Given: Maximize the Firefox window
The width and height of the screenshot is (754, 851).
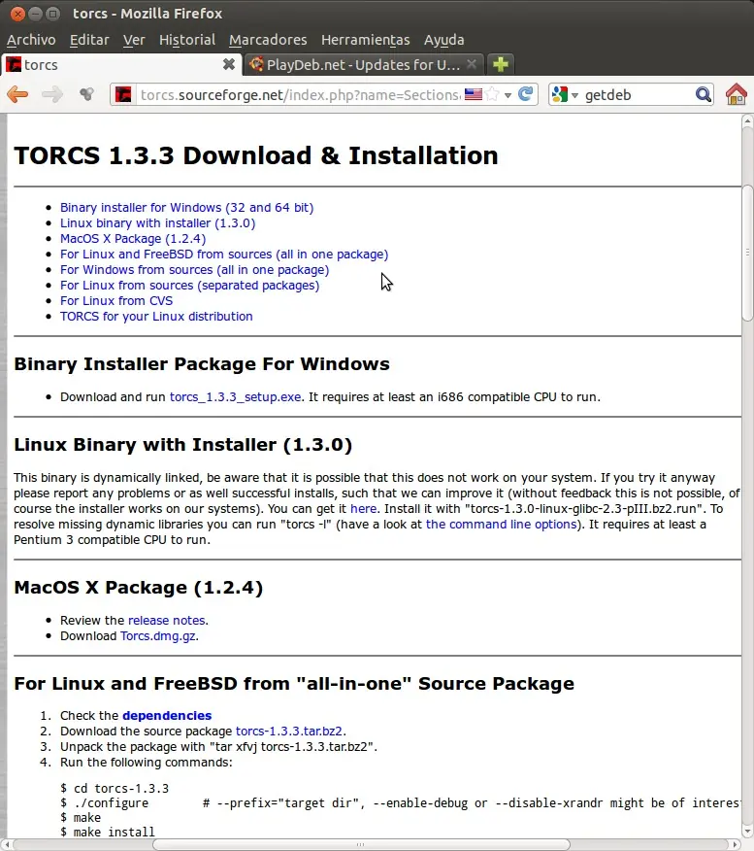Looking at the screenshot, I should click(x=52, y=14).
